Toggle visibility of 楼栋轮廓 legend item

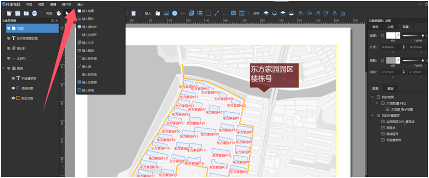pos(13,88)
